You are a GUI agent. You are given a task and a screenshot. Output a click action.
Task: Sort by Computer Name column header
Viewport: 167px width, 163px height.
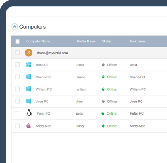pos(38,42)
